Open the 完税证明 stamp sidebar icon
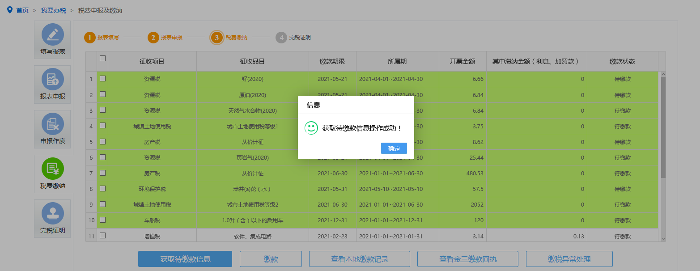 click(53, 213)
